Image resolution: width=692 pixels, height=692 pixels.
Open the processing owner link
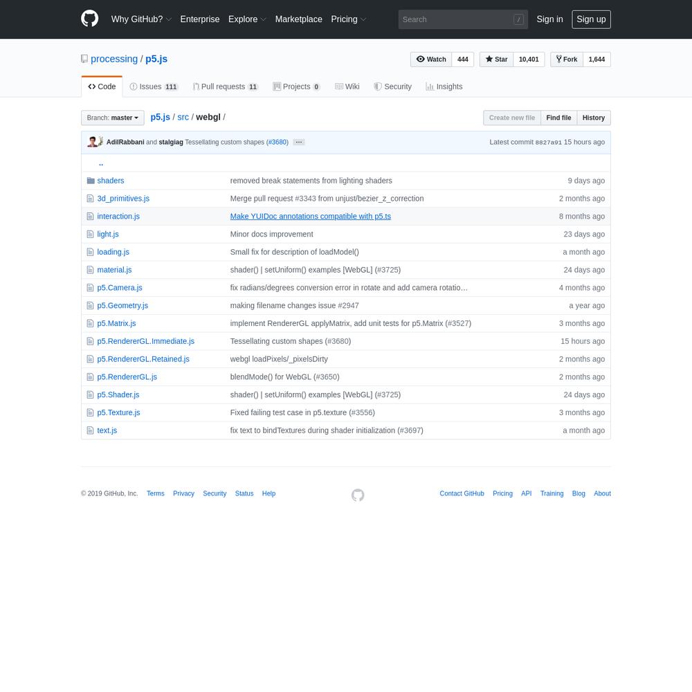click(x=114, y=59)
